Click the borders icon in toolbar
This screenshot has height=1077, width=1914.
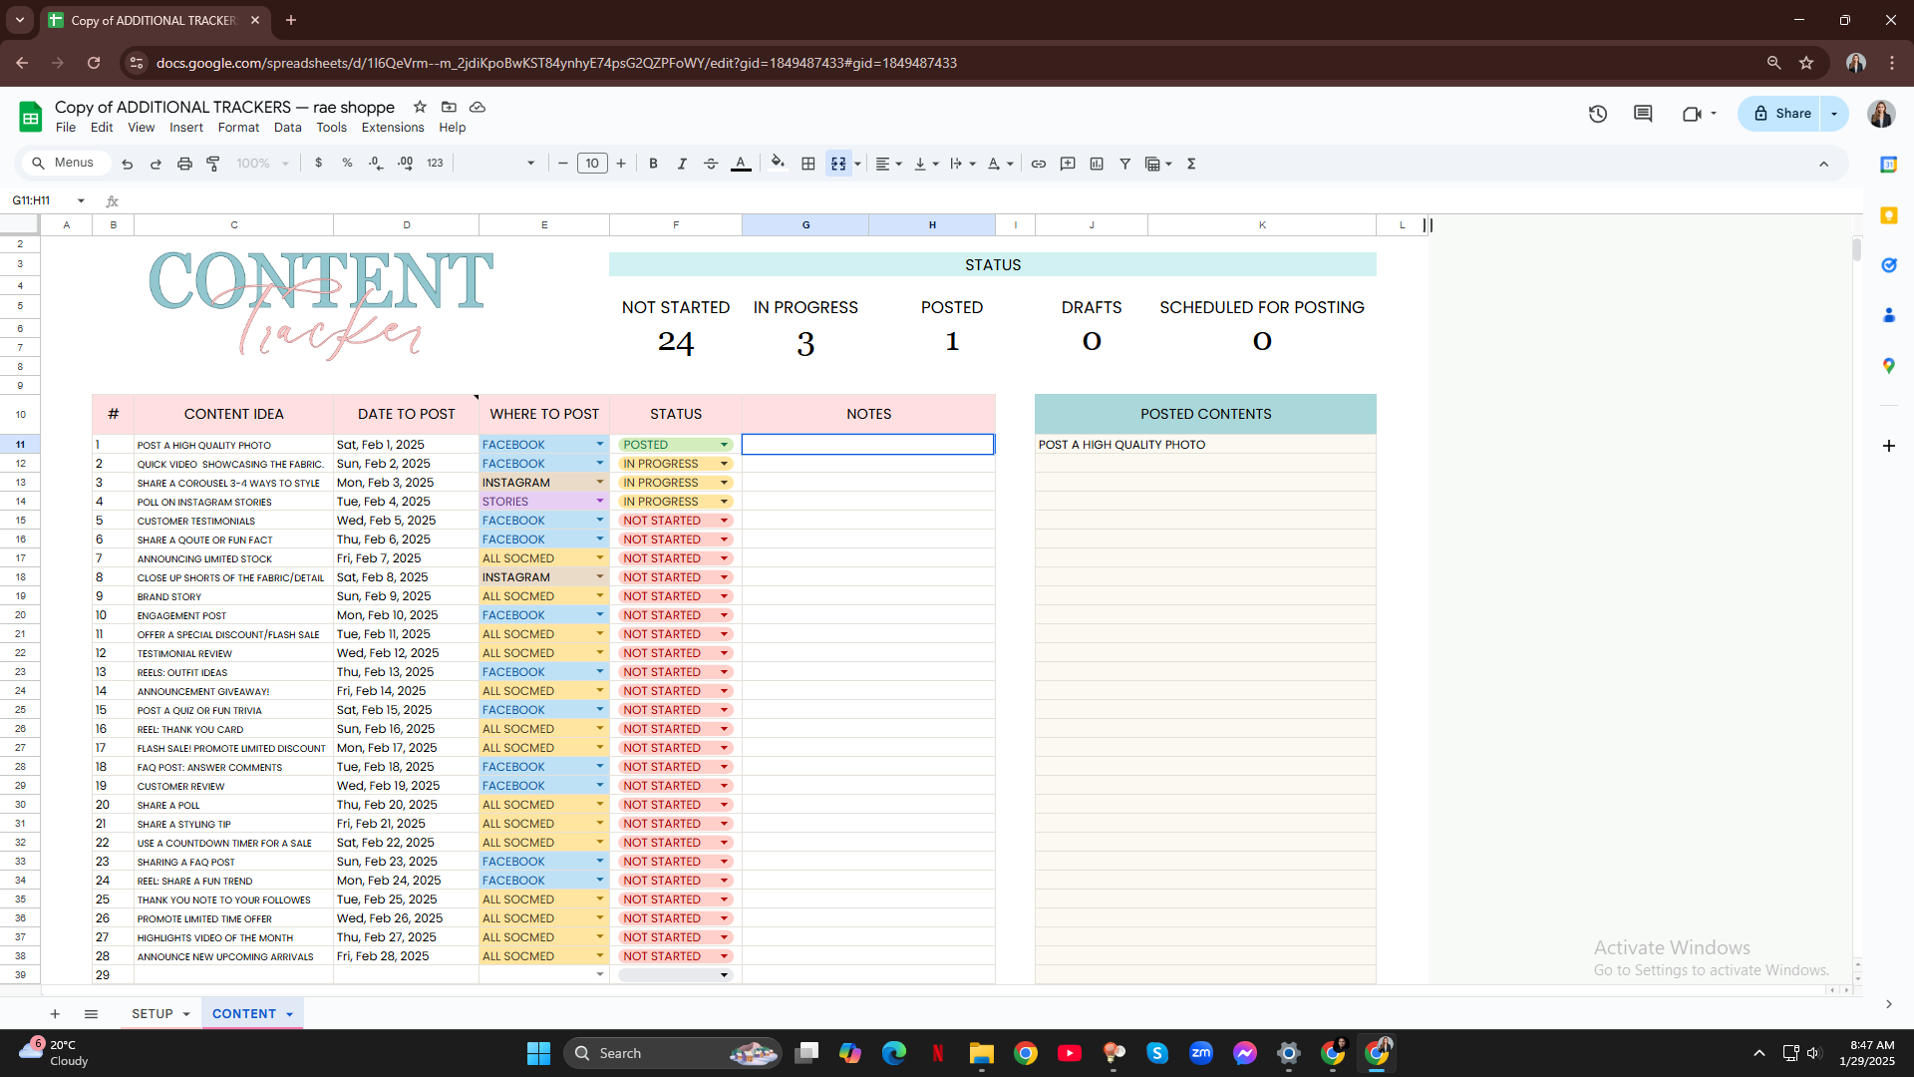(808, 164)
